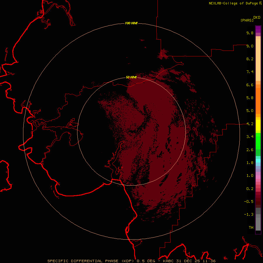Viewport: 263px width, 263px height.
Task: Click the "31 DEC 25" date text
Action: (188, 261)
